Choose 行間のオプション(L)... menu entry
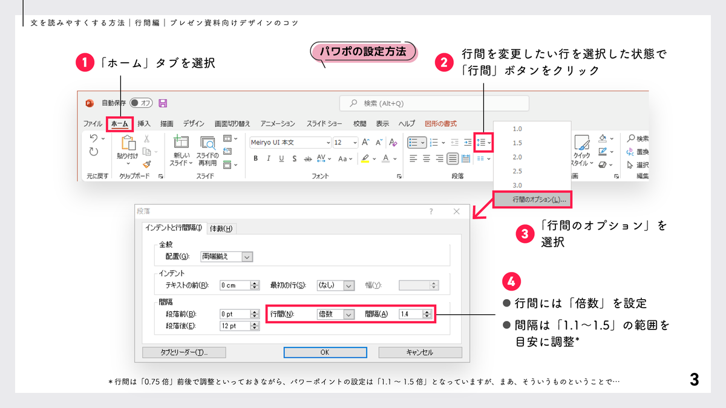This screenshot has height=408, width=726. 534,198
